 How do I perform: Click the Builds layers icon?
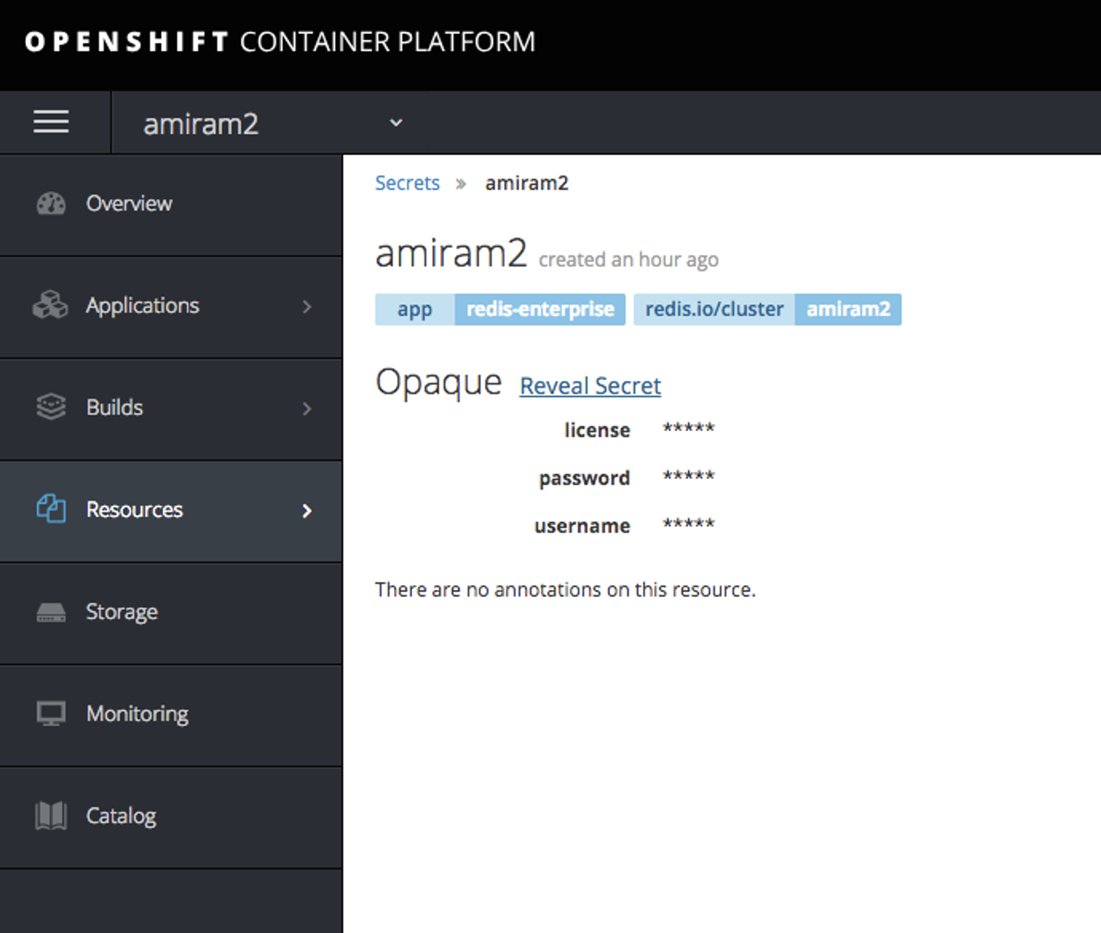51,407
